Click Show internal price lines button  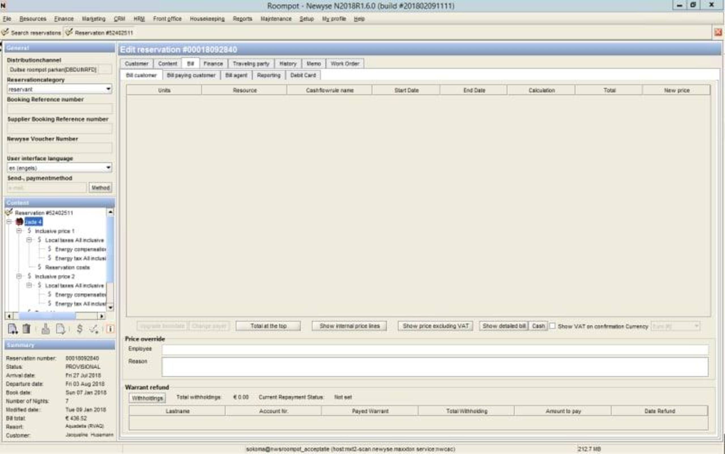tap(349, 326)
